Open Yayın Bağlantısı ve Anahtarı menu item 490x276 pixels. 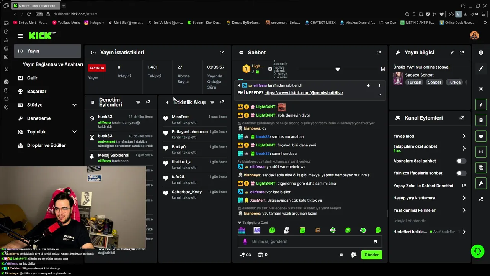click(52, 64)
